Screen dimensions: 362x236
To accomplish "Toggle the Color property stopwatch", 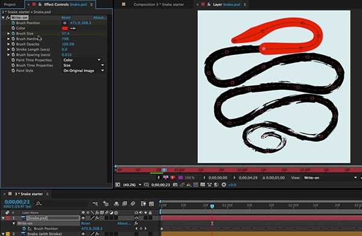I will coord(13,28).
